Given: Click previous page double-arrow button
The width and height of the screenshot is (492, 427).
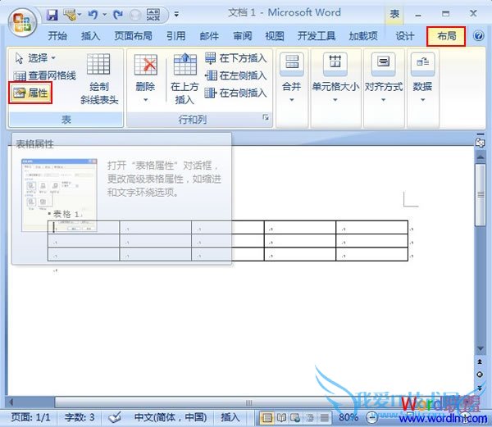Looking at the screenshot, I should pyautogui.click(x=480, y=362).
